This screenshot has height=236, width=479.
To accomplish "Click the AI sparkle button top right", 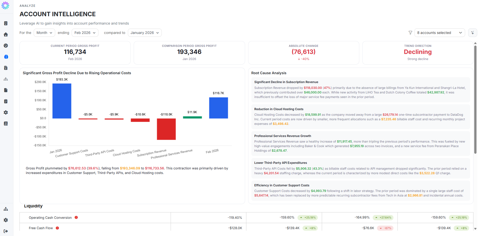I will tap(472, 33).
